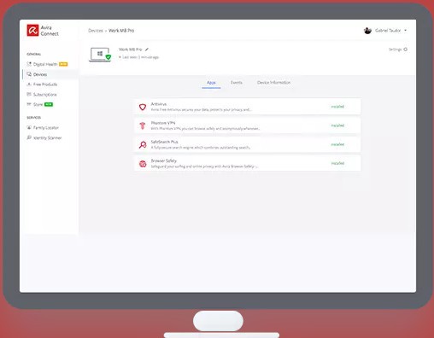Open Free Products in sidebar
The width and height of the screenshot is (434, 338).
(45, 84)
